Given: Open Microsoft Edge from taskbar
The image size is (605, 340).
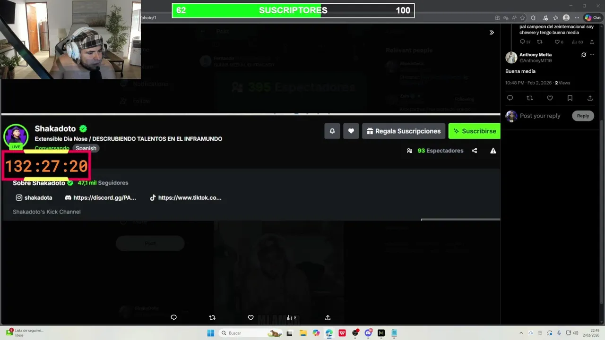Looking at the screenshot, I should click(329, 333).
